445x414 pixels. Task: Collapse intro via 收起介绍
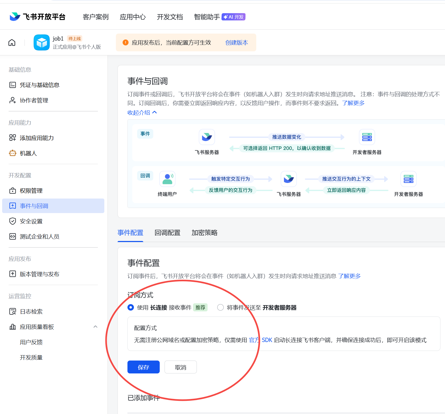click(142, 113)
